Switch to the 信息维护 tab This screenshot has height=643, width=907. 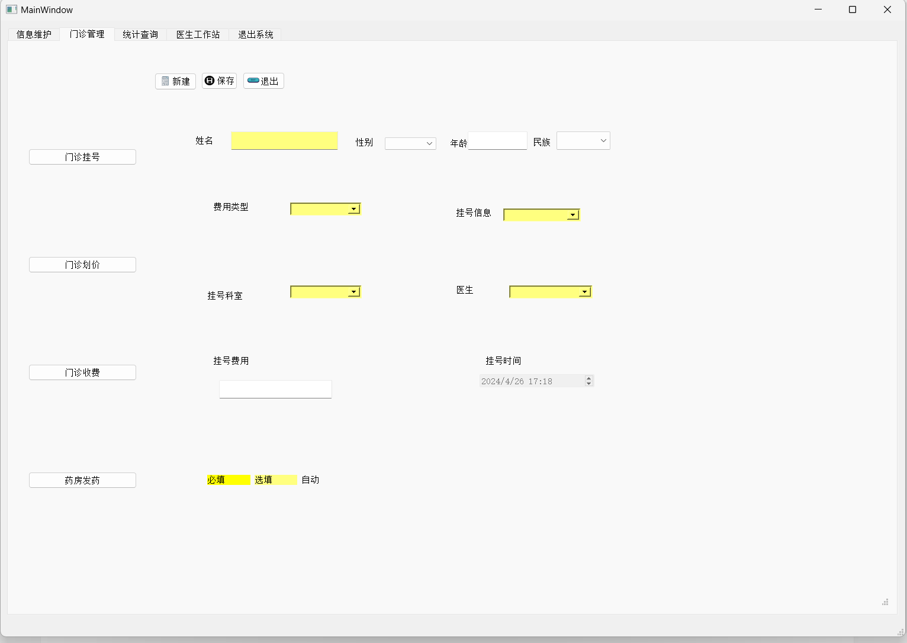pyautogui.click(x=34, y=34)
